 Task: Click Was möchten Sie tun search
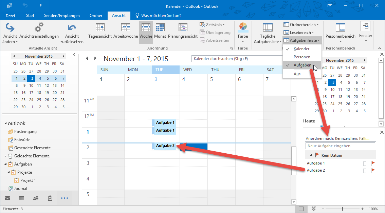coord(158,16)
